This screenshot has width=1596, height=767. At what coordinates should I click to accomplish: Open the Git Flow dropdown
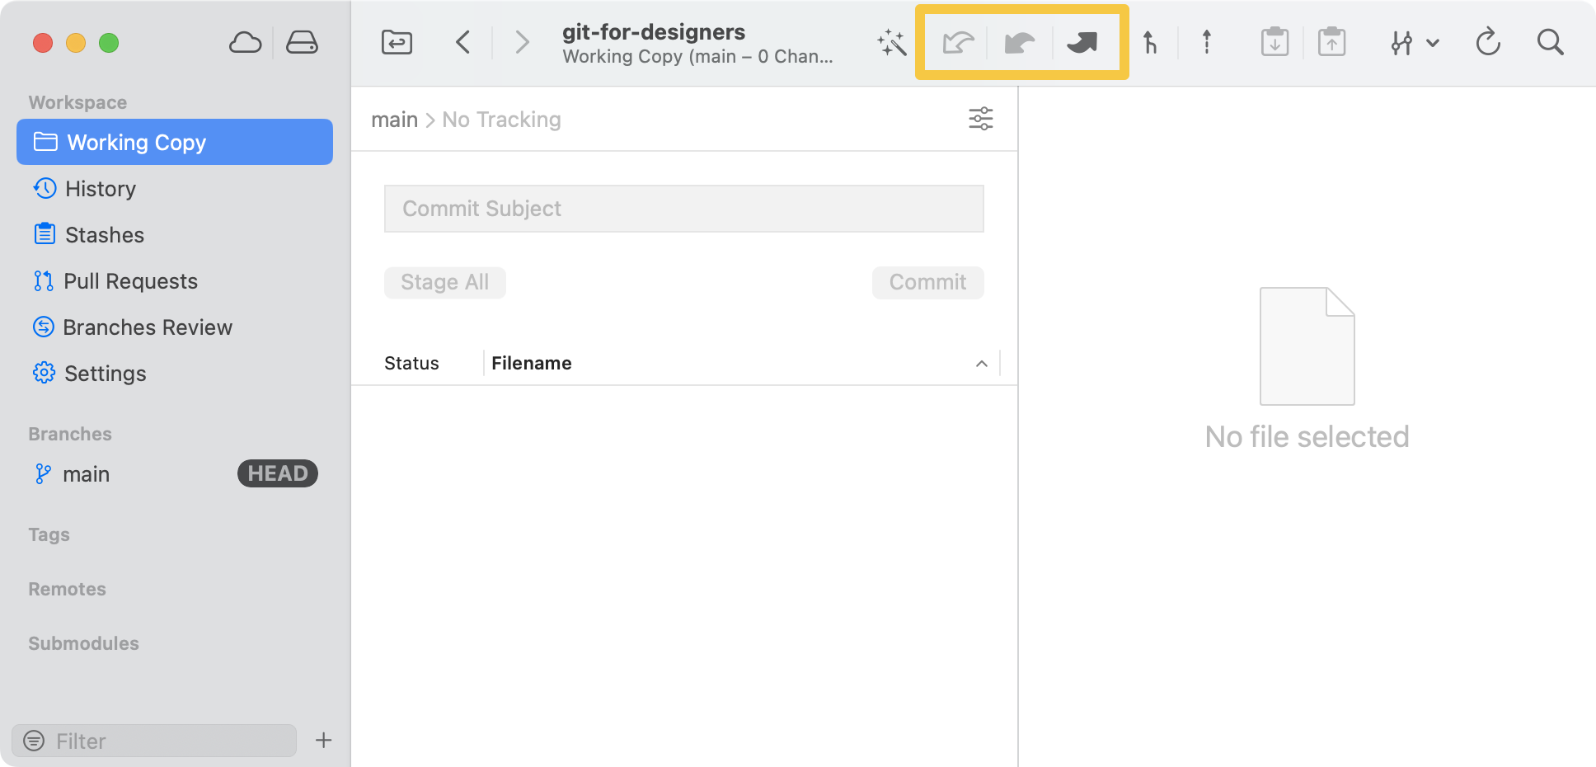1413,42
